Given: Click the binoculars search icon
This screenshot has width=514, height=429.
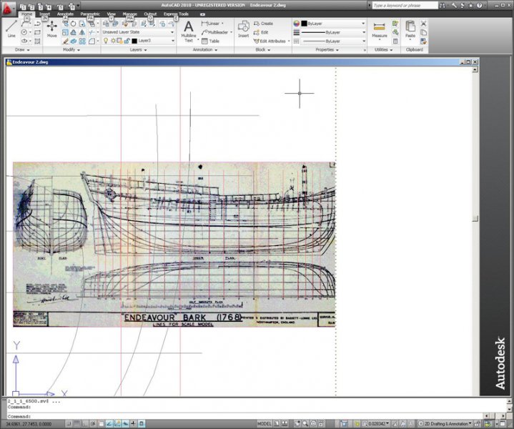Looking at the screenshot, I should [443, 5].
